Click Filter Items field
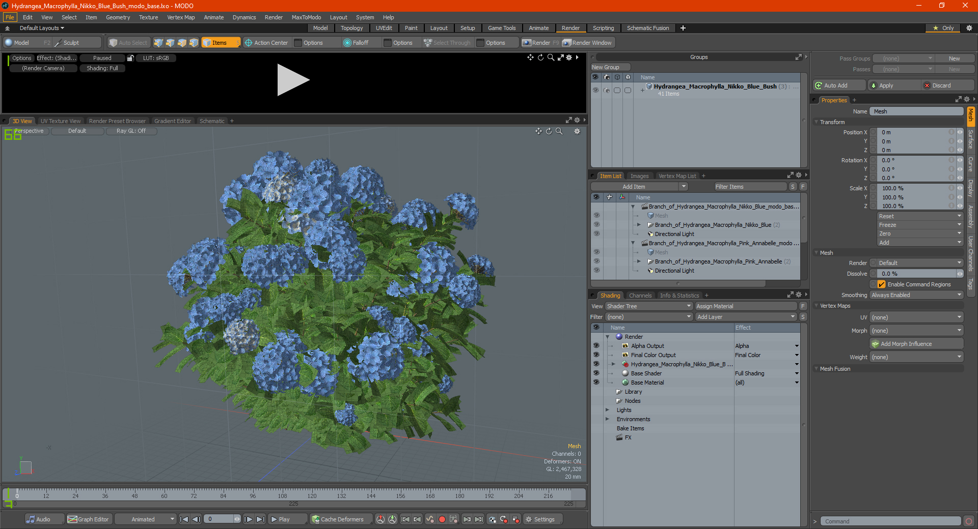Viewport: 978px width, 529px height. pos(750,187)
